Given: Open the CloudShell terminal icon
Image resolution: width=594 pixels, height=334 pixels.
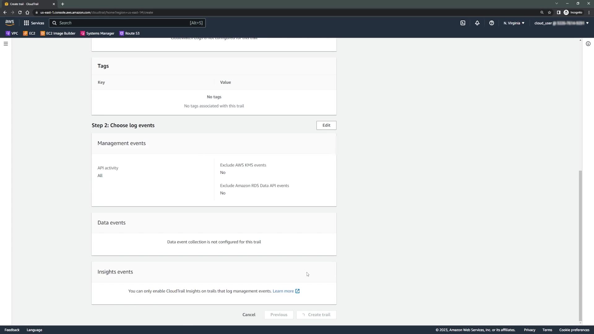Looking at the screenshot, I should point(463,23).
